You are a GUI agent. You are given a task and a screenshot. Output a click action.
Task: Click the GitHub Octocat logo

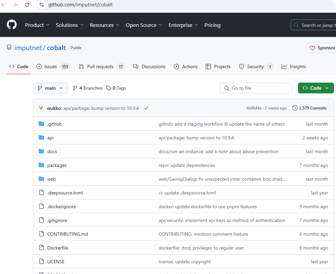pyautogui.click(x=11, y=25)
